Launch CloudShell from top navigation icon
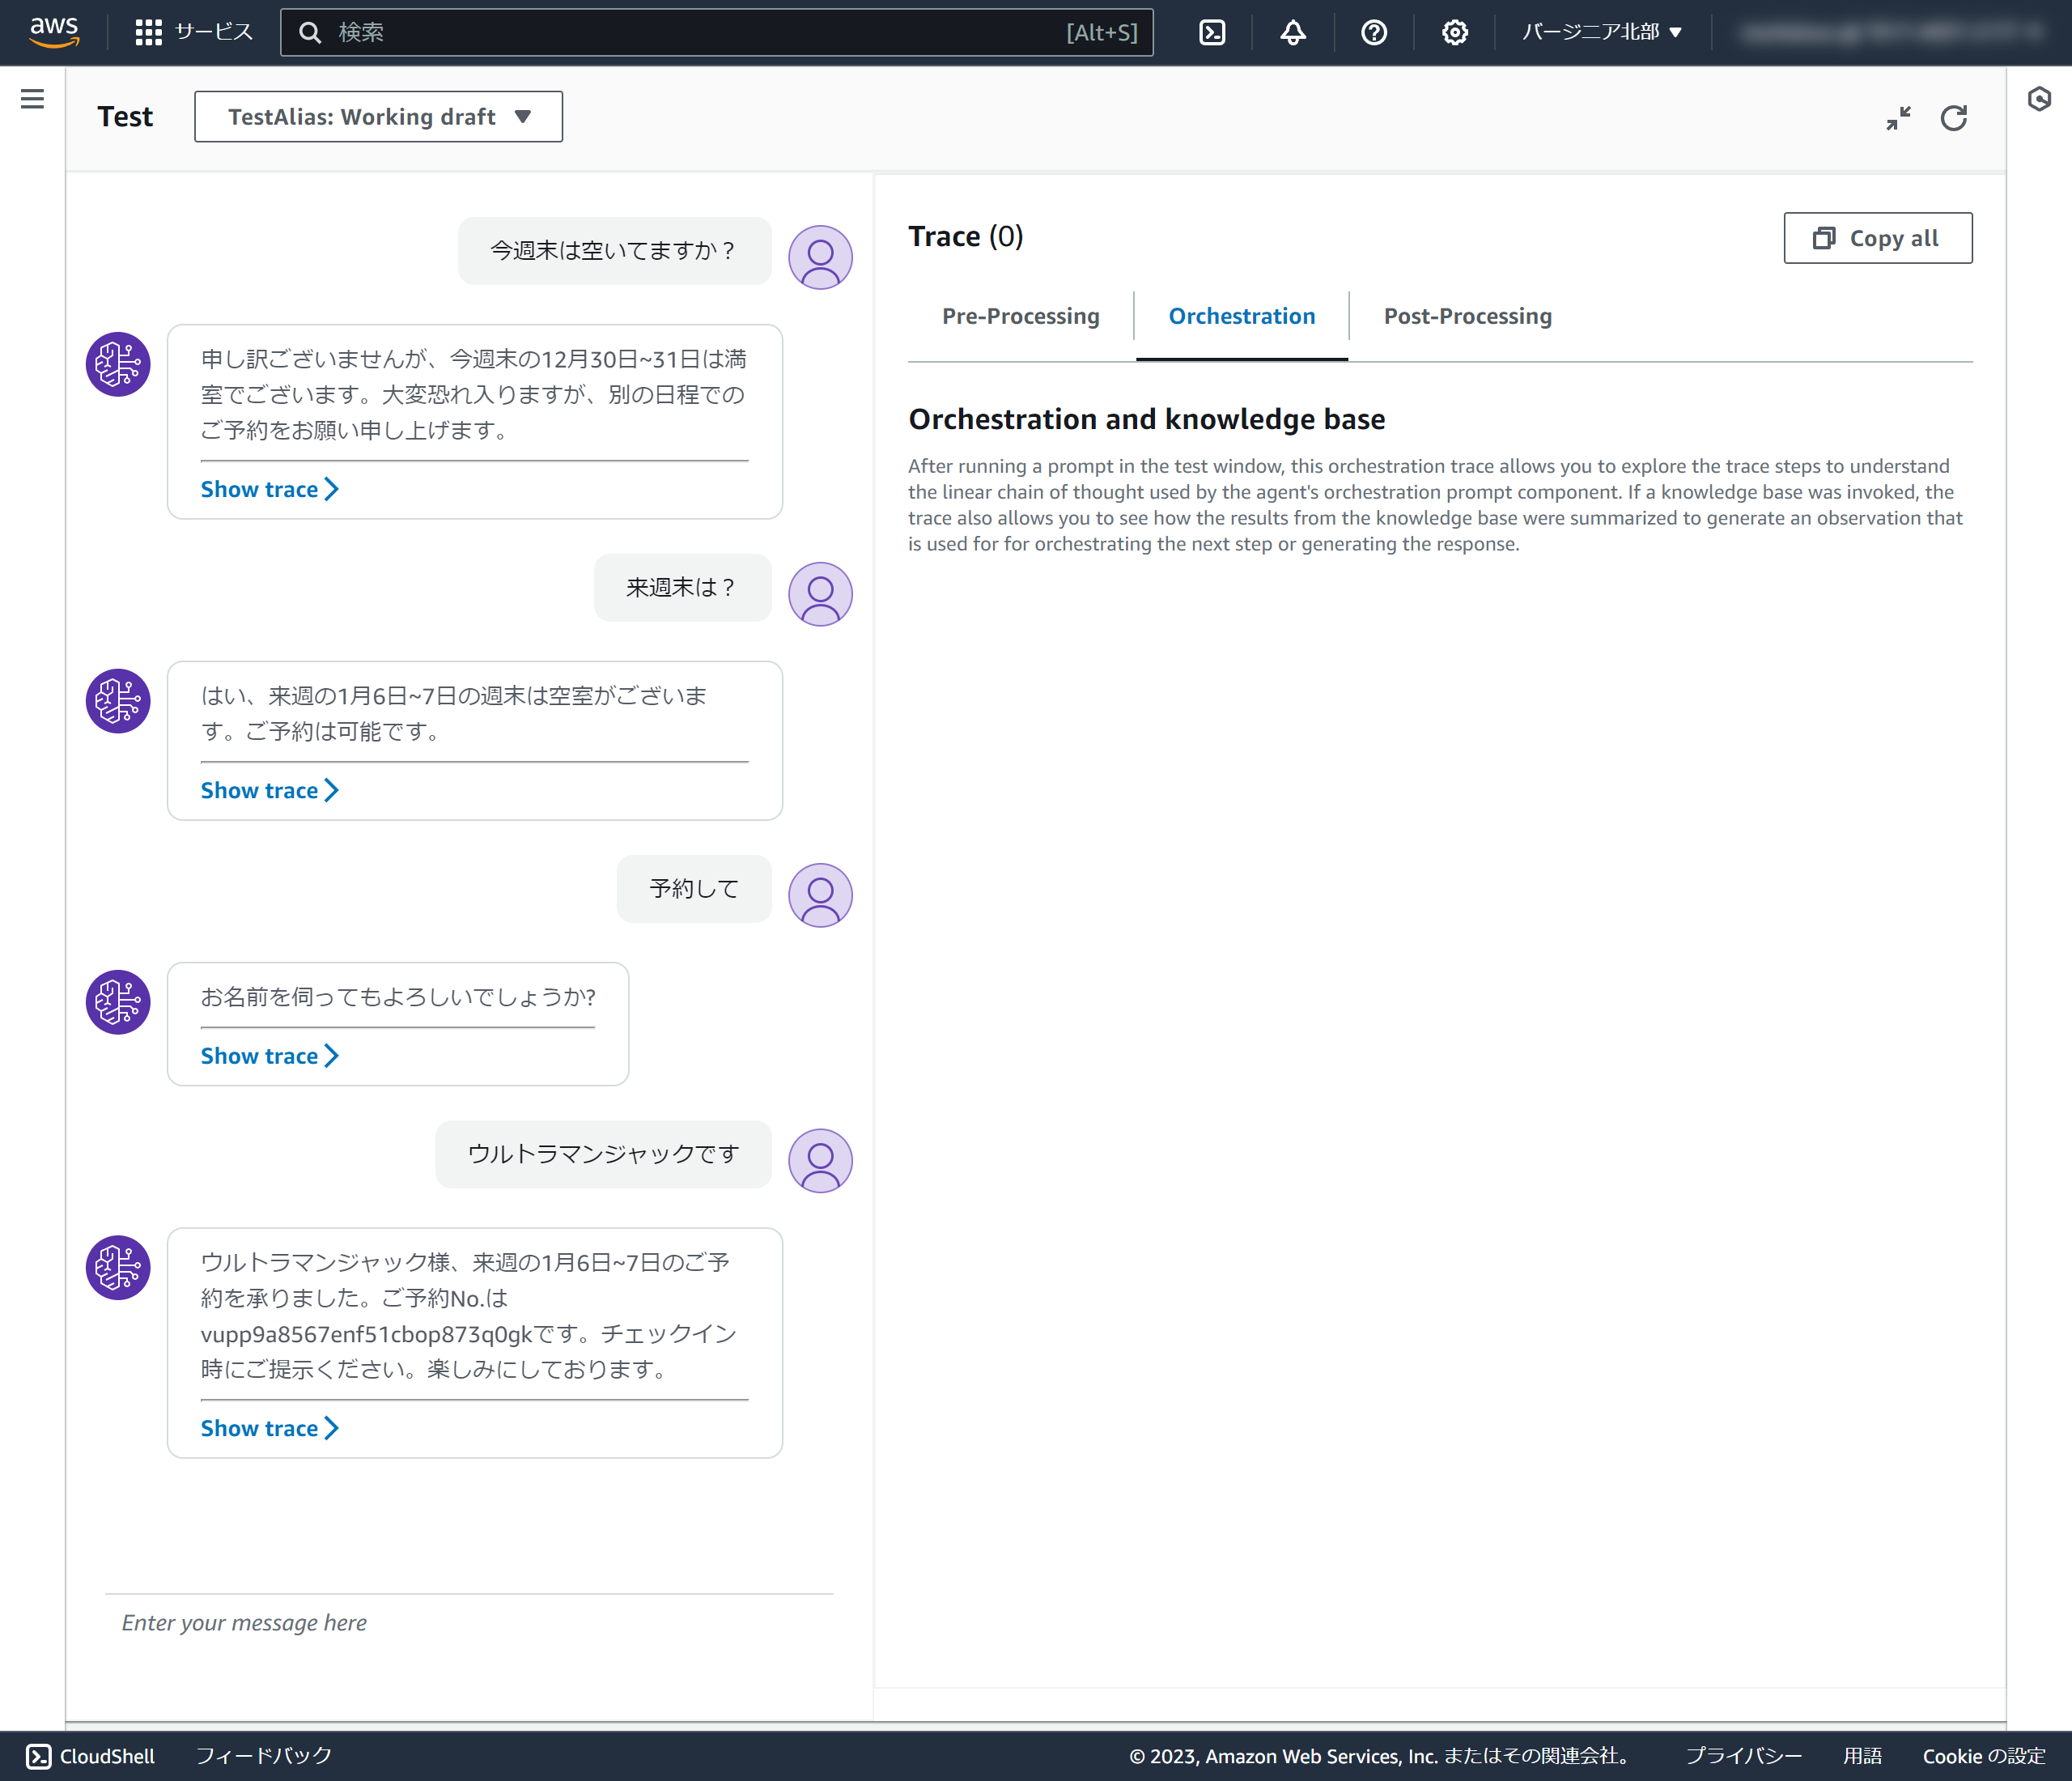Viewport: 2072px width, 1781px height. [x=1212, y=32]
